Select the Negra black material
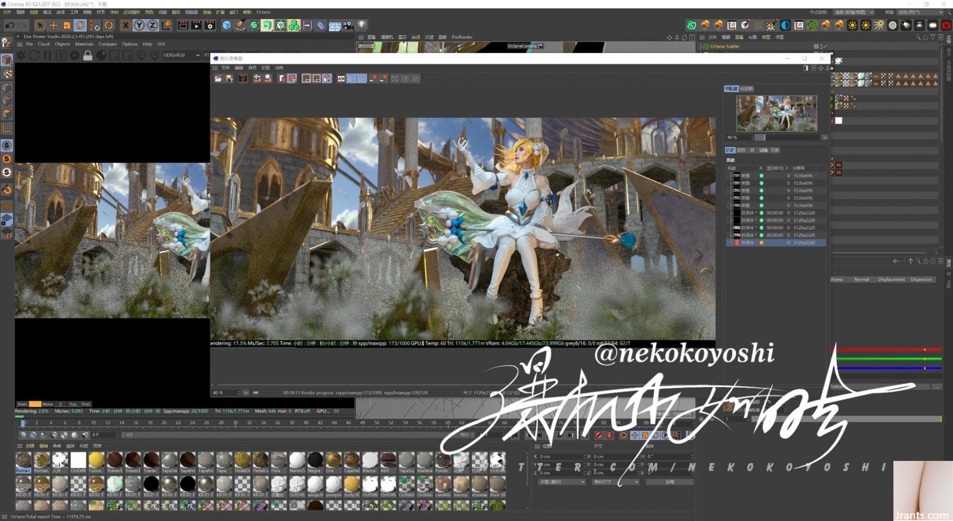Viewport: 953px width, 521px height. pyautogui.click(x=314, y=462)
